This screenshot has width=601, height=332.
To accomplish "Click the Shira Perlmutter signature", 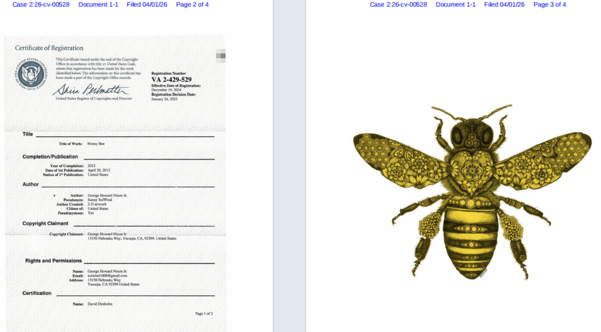I will click(x=91, y=89).
